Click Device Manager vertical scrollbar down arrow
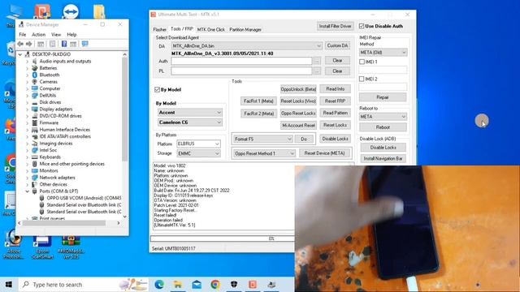This screenshot has height=292, width=520. tap(125, 217)
